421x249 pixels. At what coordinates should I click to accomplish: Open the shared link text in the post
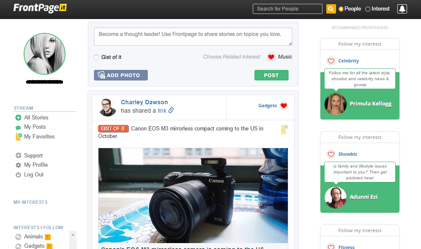pos(162,111)
